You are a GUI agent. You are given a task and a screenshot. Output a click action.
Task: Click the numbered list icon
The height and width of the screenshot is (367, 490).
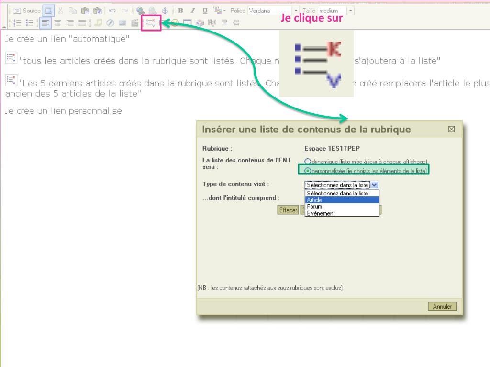[18, 22]
